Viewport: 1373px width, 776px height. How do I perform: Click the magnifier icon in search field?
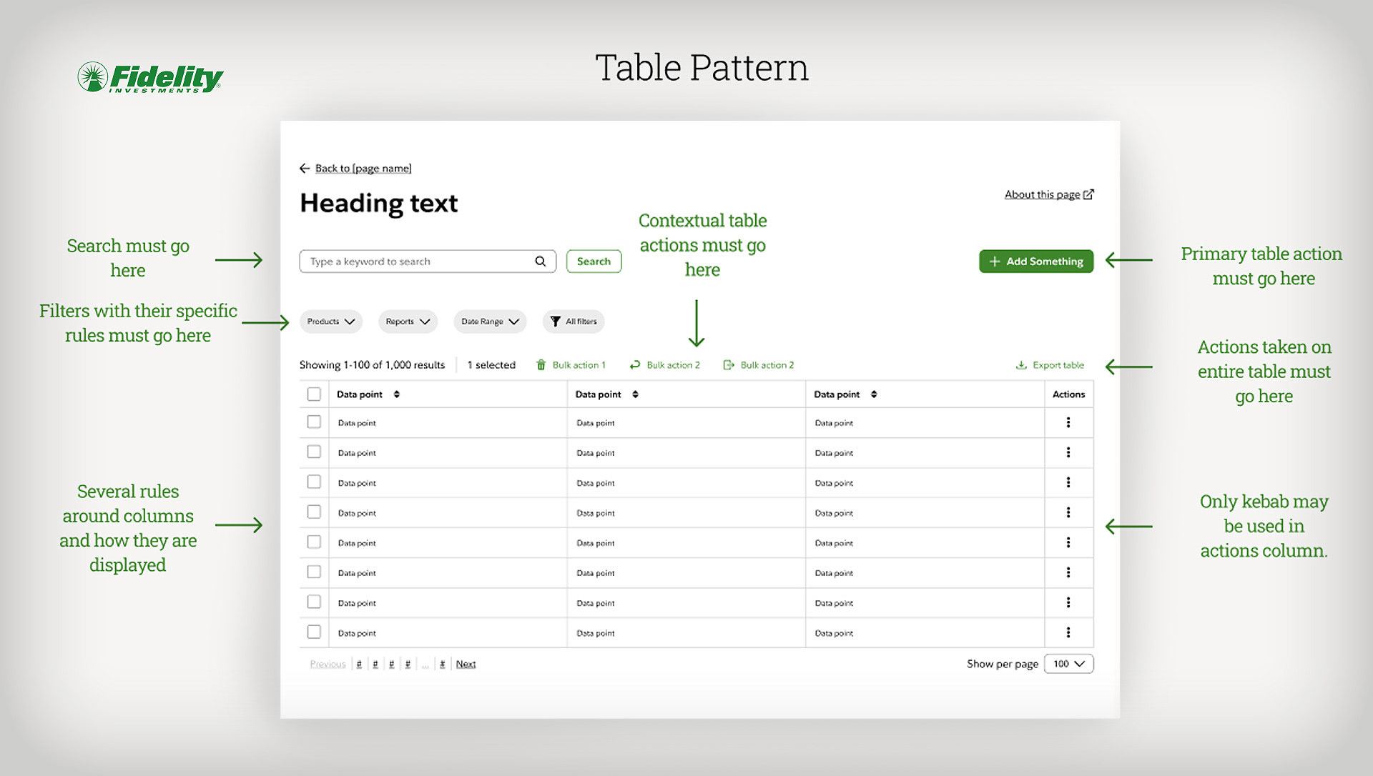pos(541,262)
